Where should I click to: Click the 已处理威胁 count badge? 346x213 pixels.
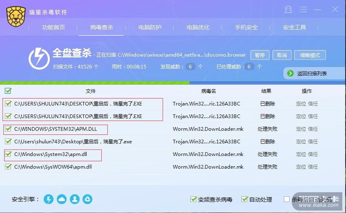pos(249,66)
